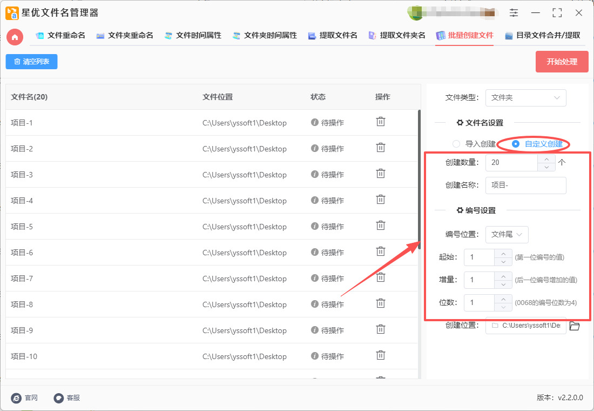Image resolution: width=594 pixels, height=411 pixels.
Task: Click the 文件位置 column header
Action: click(x=218, y=97)
